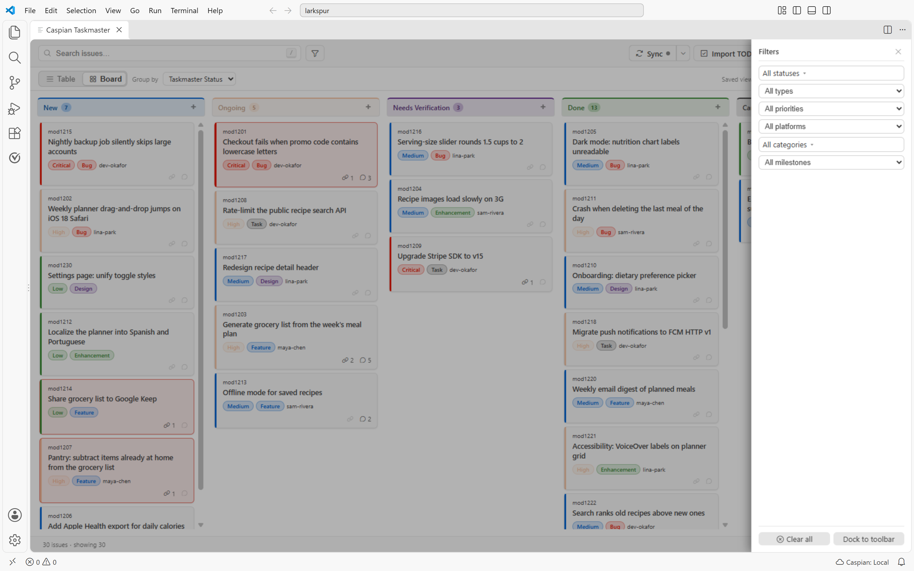The height and width of the screenshot is (571, 914).
Task: Open Manage gear in activity bar
Action: coord(14,540)
